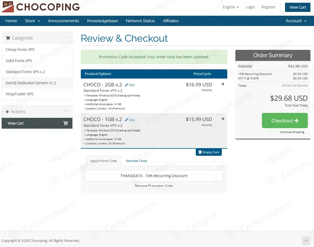Click the Order Summary panel header

273,56
